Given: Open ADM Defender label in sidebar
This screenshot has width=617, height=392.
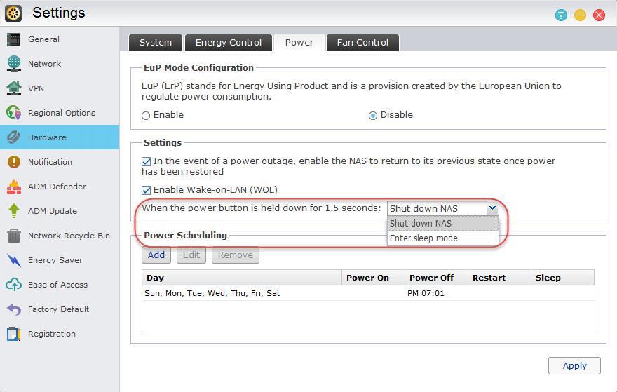Looking at the screenshot, I should point(57,187).
